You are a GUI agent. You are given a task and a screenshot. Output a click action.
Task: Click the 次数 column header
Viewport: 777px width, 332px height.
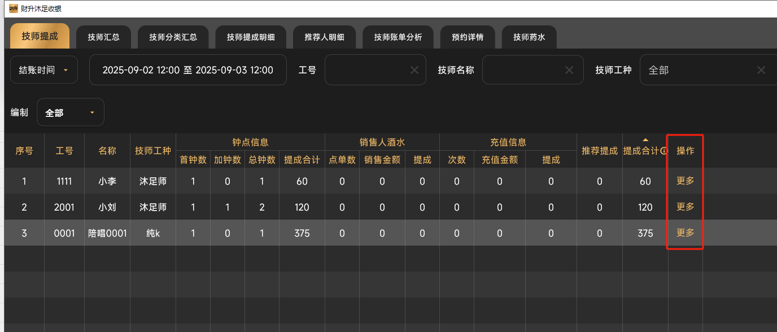click(x=457, y=160)
